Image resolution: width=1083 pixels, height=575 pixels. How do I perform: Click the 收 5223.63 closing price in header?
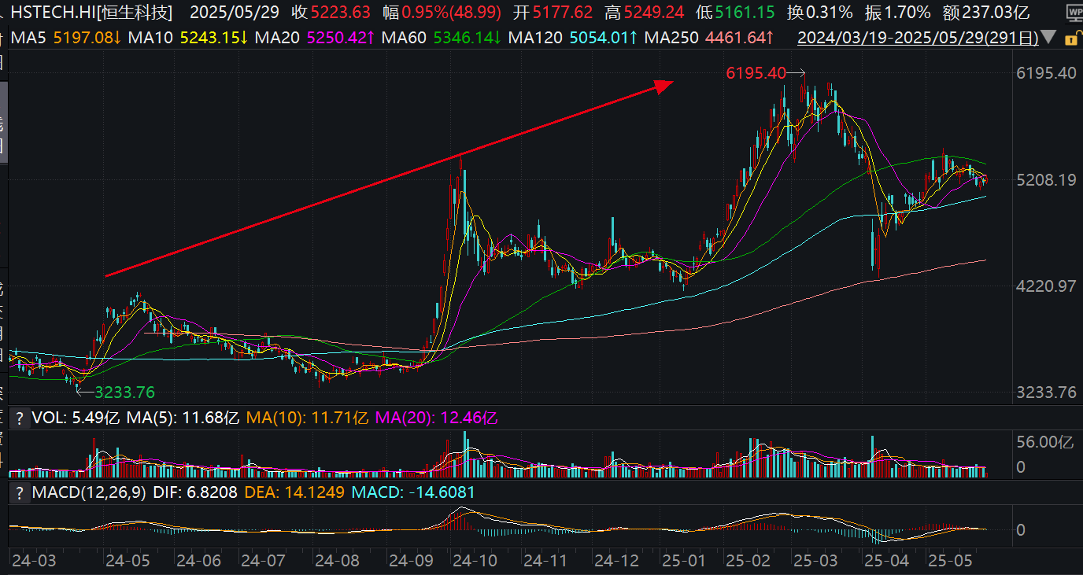tap(331, 13)
